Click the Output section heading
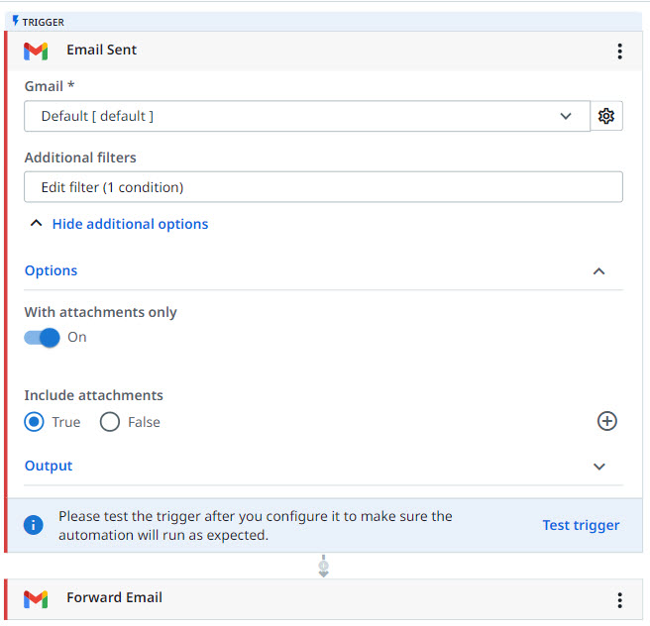This screenshot has height=626, width=650. click(49, 466)
